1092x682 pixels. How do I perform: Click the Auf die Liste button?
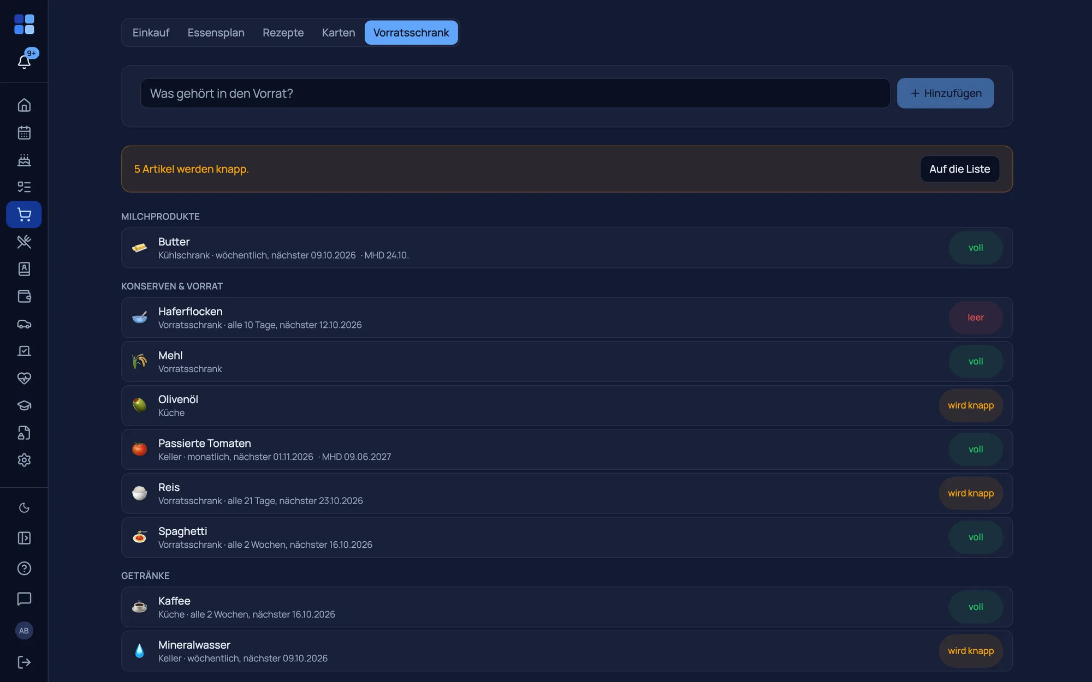click(x=959, y=169)
